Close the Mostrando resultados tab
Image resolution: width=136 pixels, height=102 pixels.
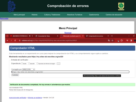pos(83,36)
